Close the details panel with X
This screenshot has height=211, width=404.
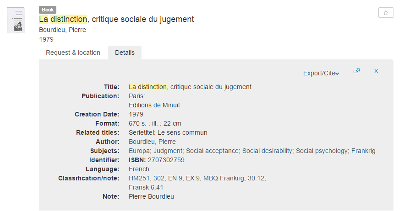pos(376,71)
